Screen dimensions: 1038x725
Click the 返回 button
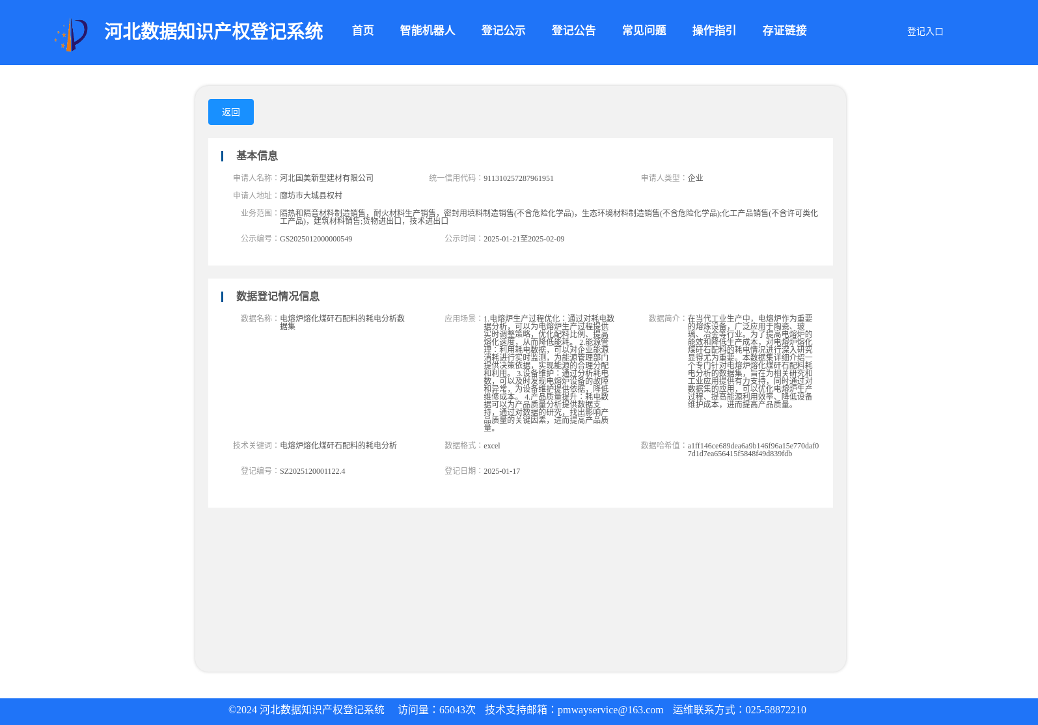tap(231, 112)
